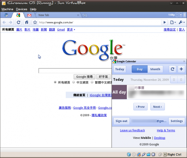Go forward with the forward arrow
The height and width of the screenshot is (158, 187).
11,22
